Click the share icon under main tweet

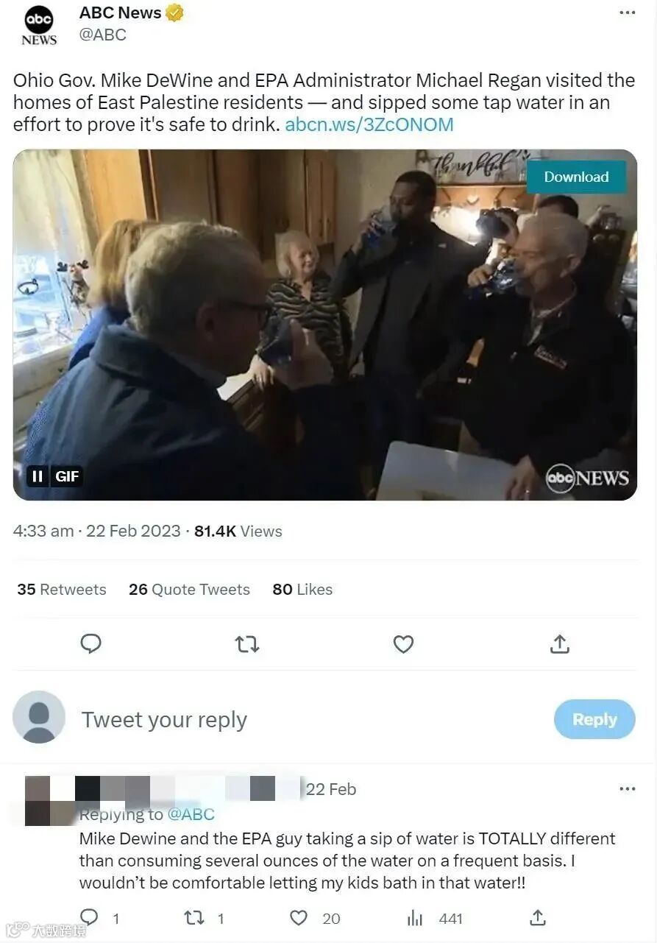pos(560,644)
